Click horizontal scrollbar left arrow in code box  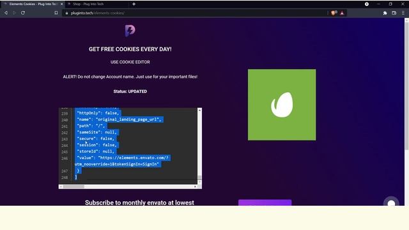pos(61,187)
